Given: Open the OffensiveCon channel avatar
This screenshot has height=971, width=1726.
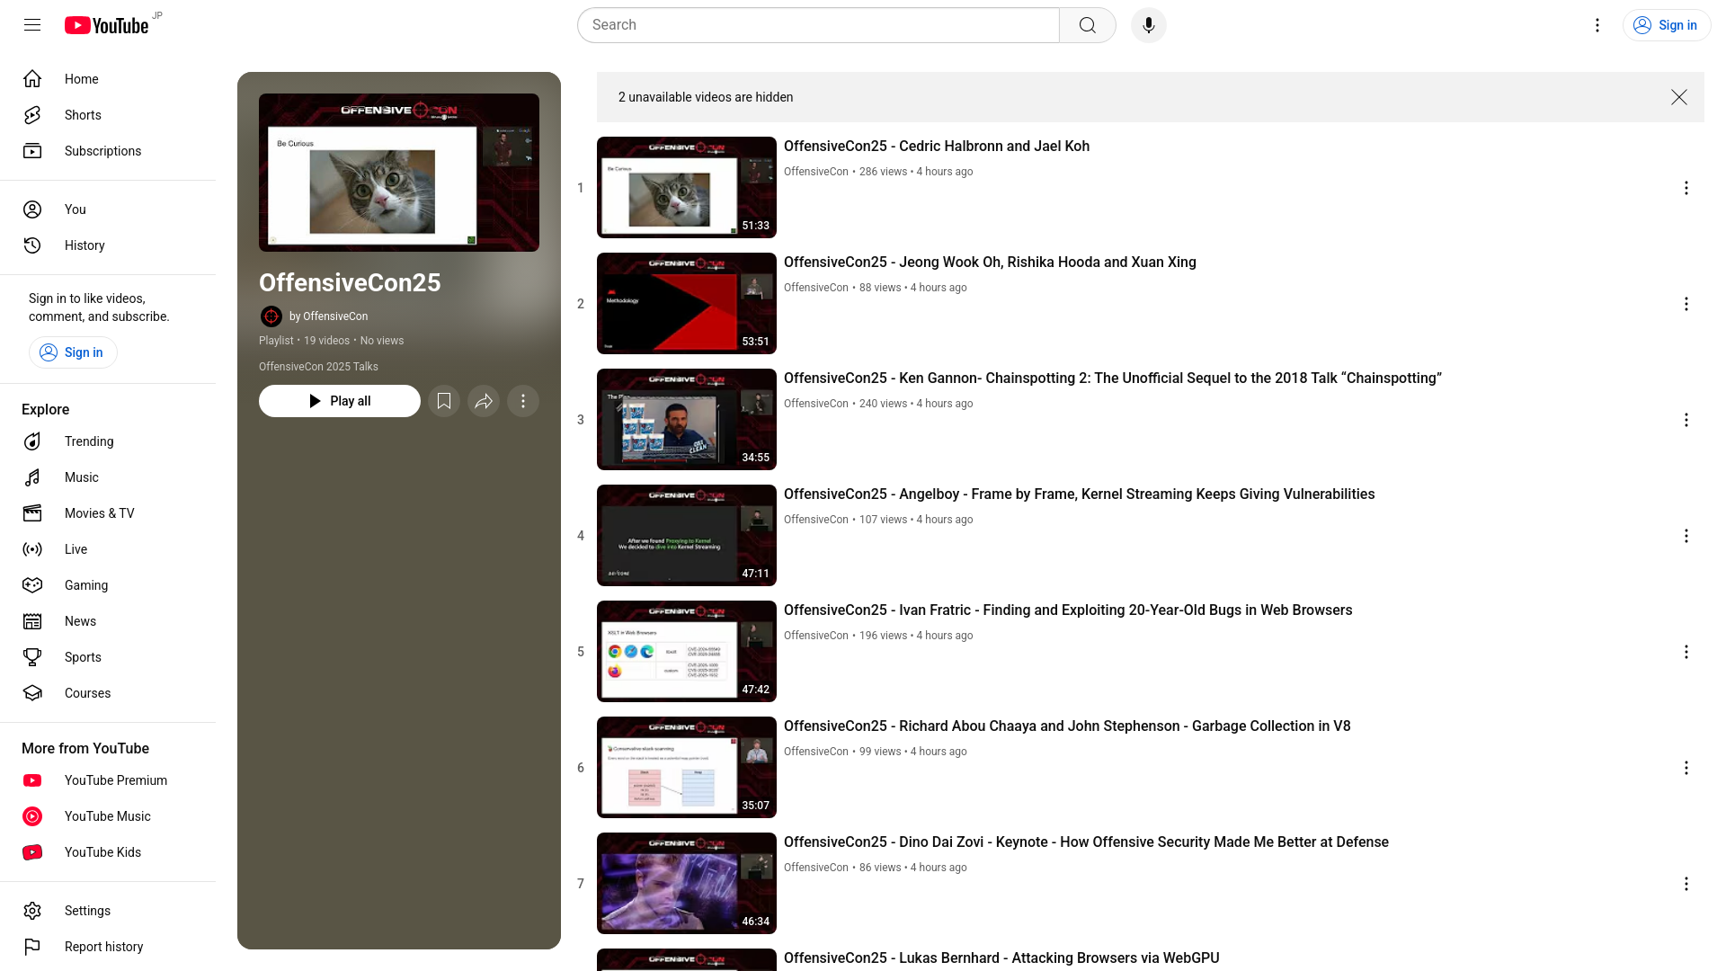Looking at the screenshot, I should [x=271, y=316].
